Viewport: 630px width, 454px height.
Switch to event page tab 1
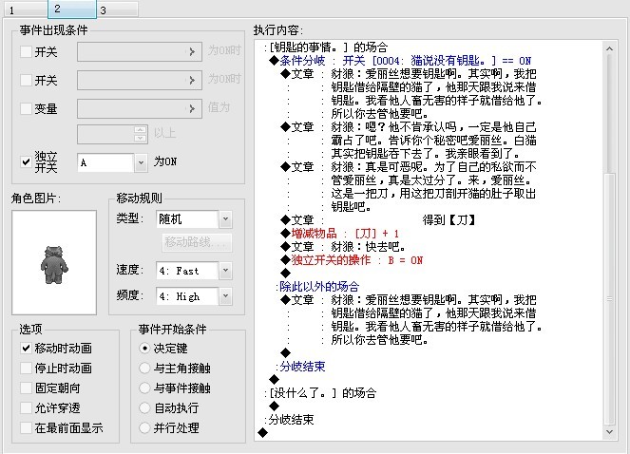tap(26, 9)
